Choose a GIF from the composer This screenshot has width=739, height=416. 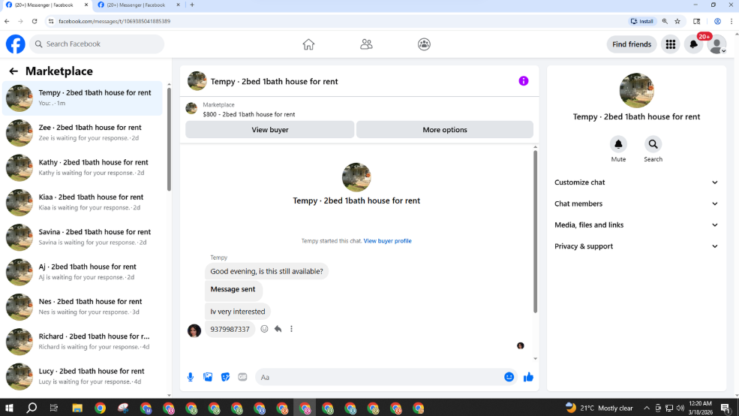243,377
